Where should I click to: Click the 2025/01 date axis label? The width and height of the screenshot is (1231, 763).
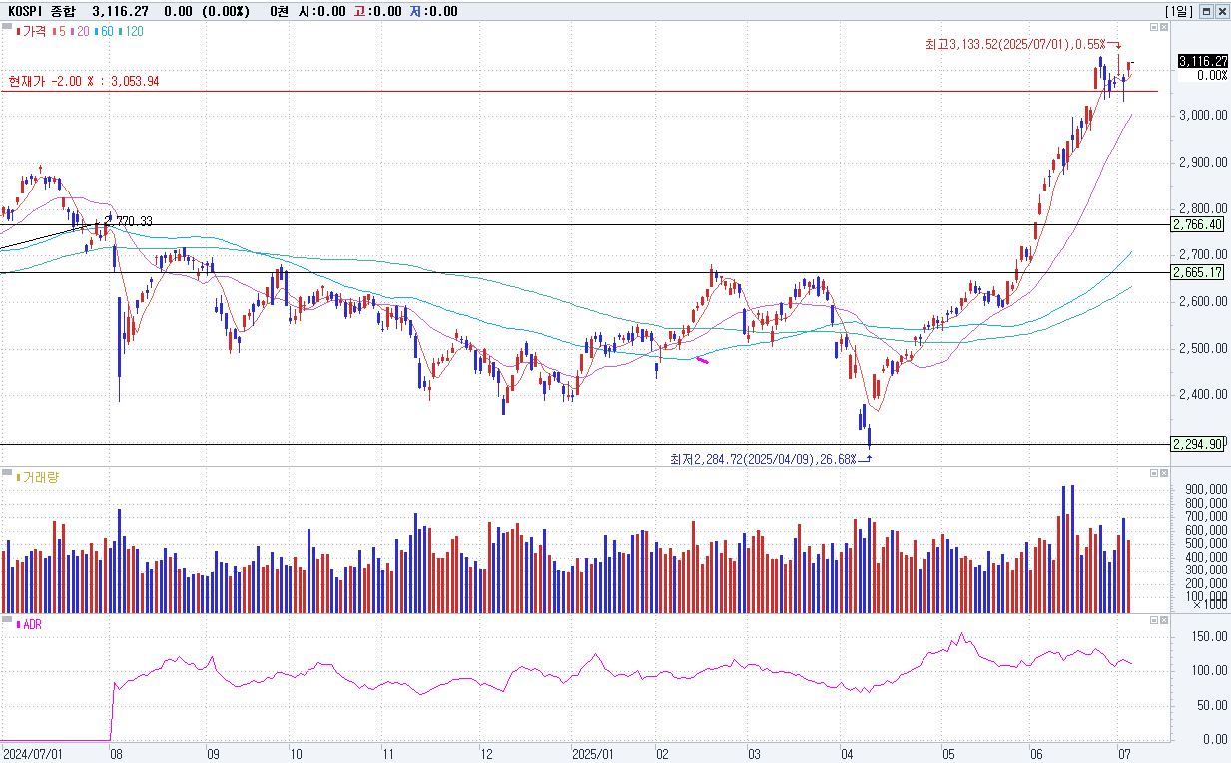coord(593,754)
